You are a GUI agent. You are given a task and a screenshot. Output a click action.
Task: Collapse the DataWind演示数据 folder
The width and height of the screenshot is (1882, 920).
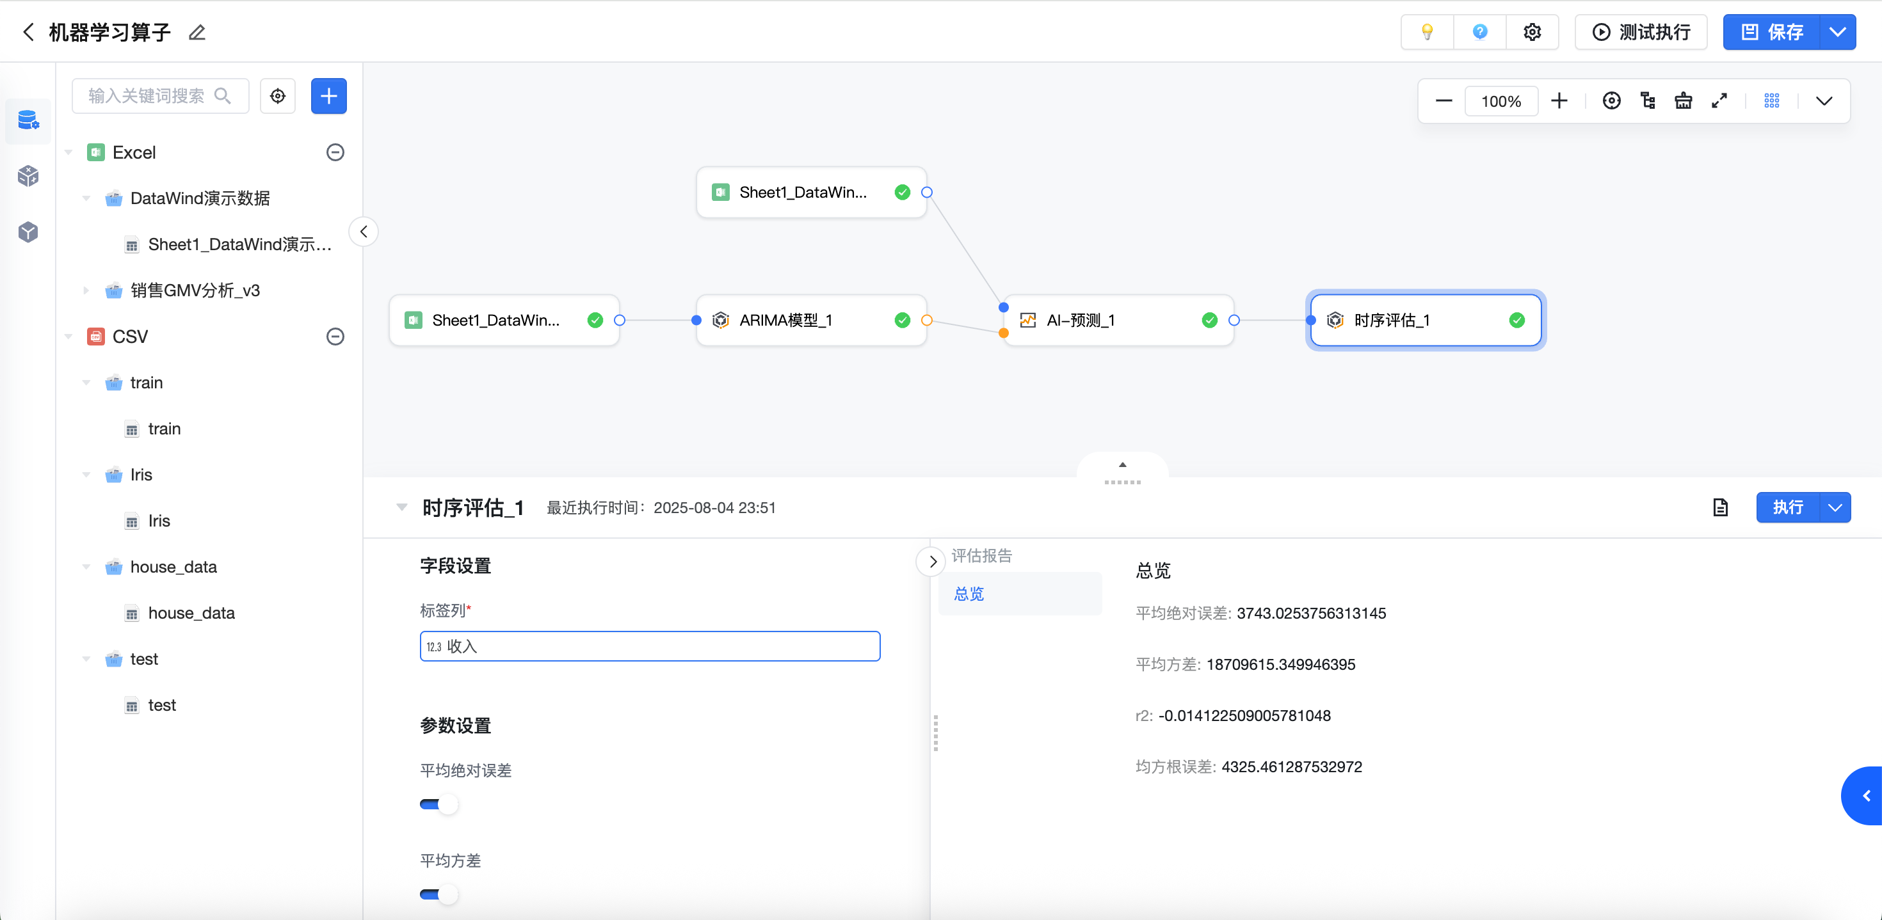click(86, 198)
